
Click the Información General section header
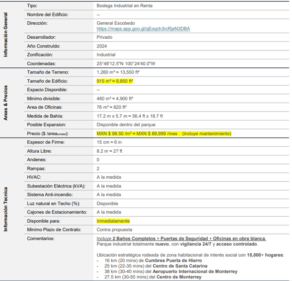coord(6,34)
